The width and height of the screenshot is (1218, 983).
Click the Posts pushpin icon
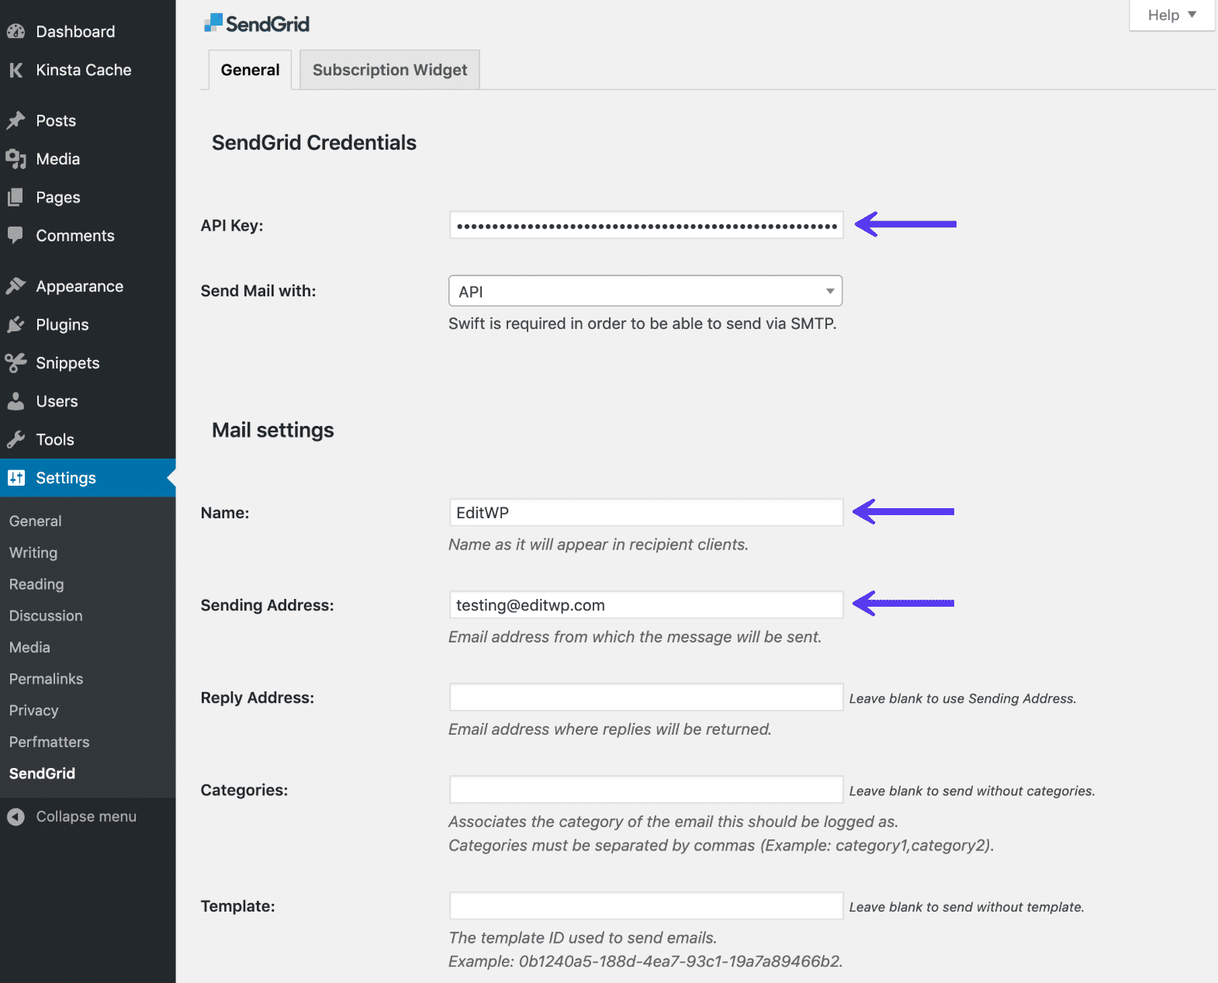coord(16,120)
